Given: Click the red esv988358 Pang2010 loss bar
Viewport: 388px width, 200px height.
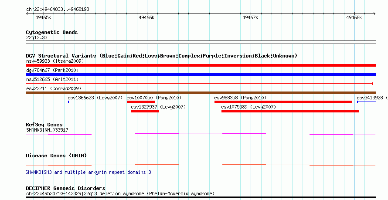Looking at the screenshot, I should [283, 102].
